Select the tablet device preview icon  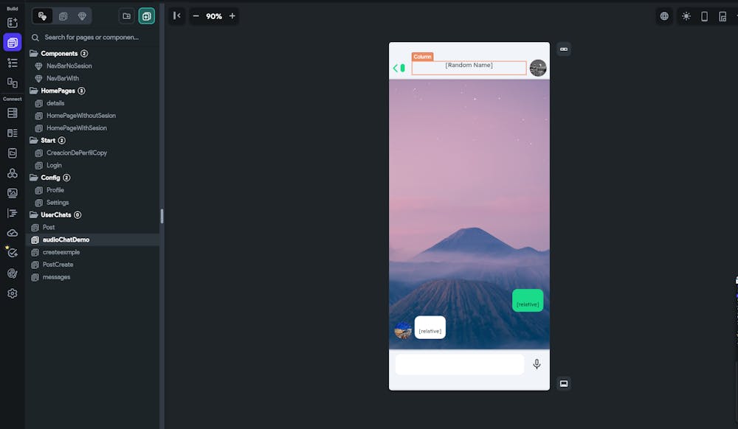tap(723, 16)
